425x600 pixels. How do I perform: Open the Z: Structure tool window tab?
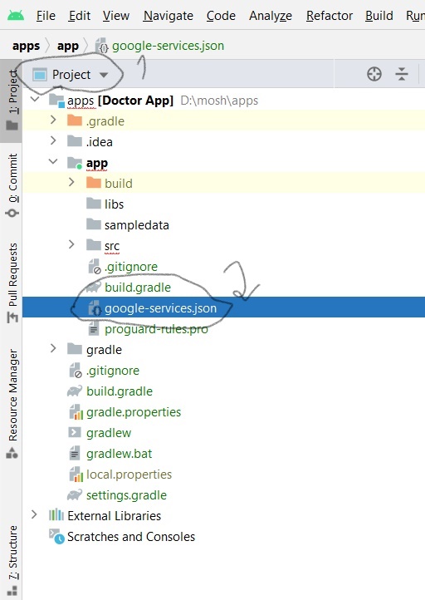pos(12,560)
